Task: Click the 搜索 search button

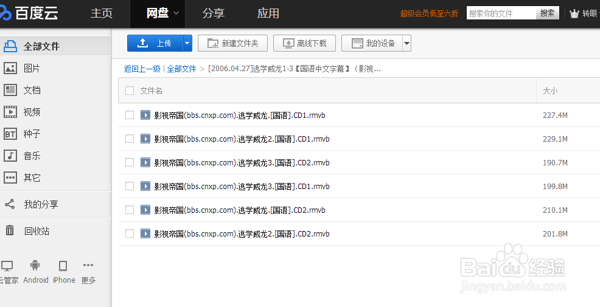Action: [547, 13]
